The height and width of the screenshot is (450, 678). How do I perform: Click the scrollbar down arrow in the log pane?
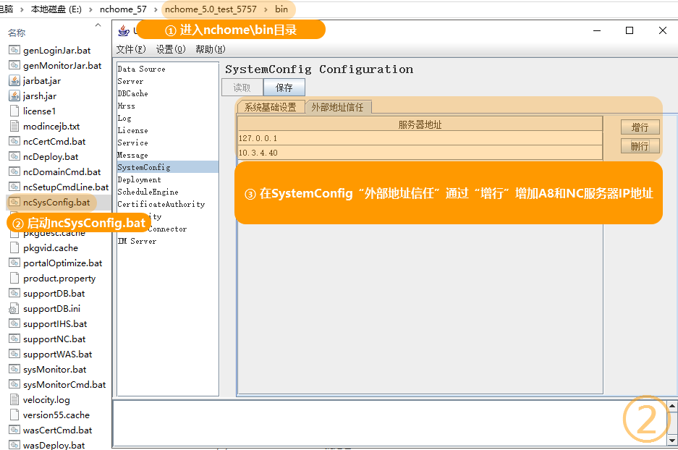click(672, 441)
